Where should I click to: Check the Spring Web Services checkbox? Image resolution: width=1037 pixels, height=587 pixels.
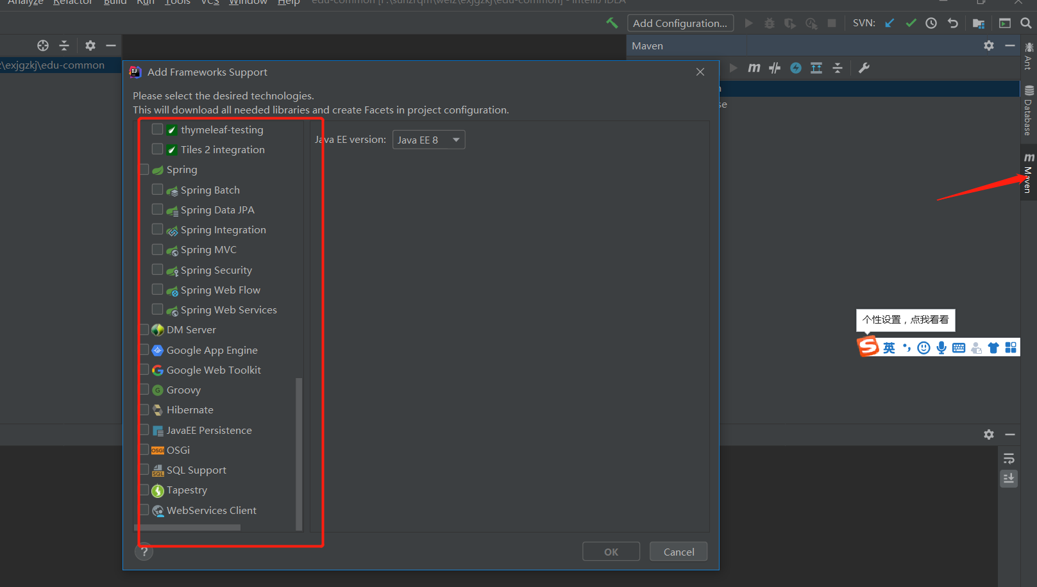pyautogui.click(x=157, y=310)
